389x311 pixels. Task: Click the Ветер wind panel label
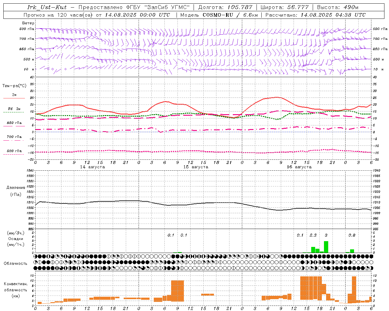(28, 23)
